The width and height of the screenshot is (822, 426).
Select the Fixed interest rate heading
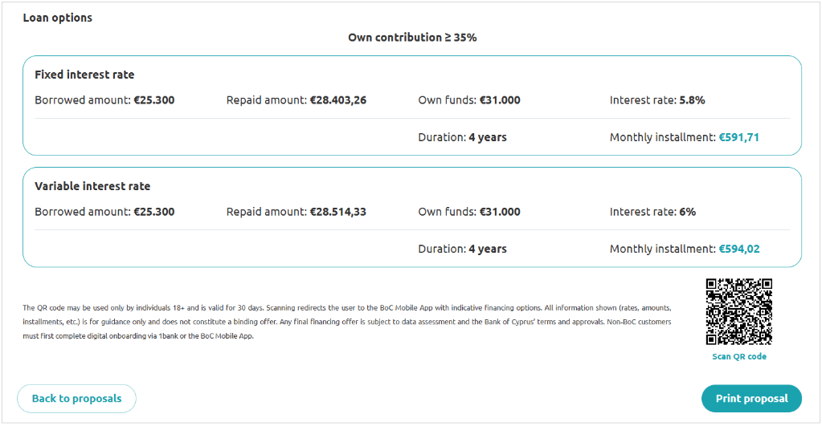tap(84, 75)
